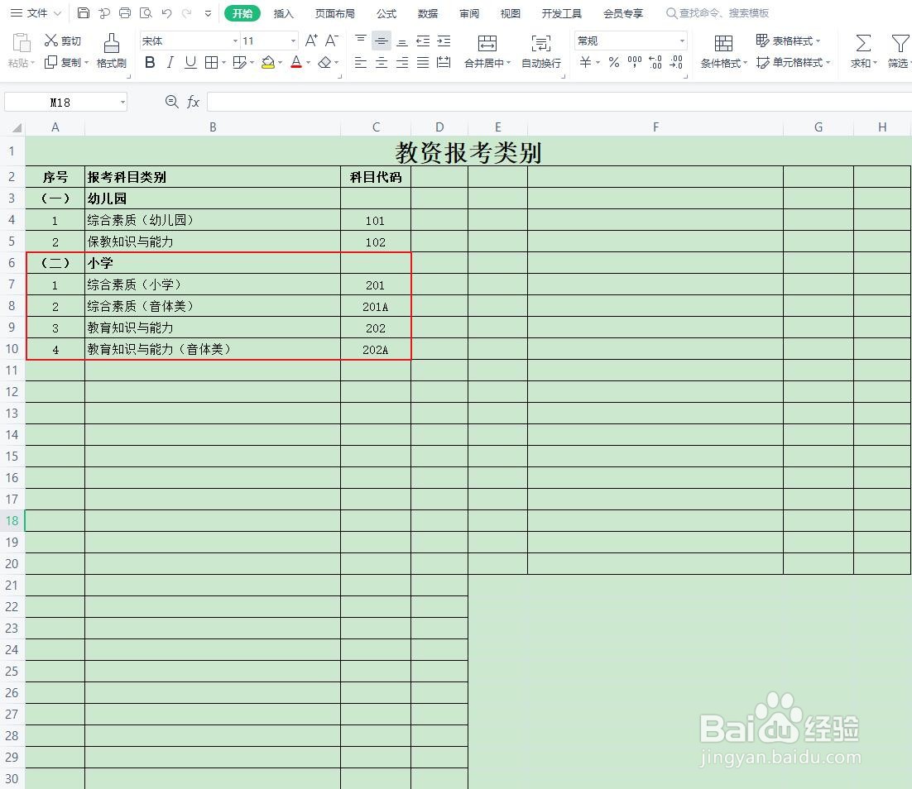Open the 数据 ribbon tab

click(427, 13)
